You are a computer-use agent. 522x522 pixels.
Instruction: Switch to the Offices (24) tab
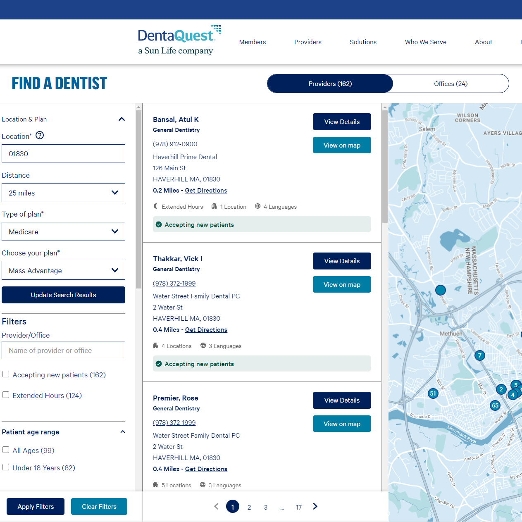click(x=450, y=84)
